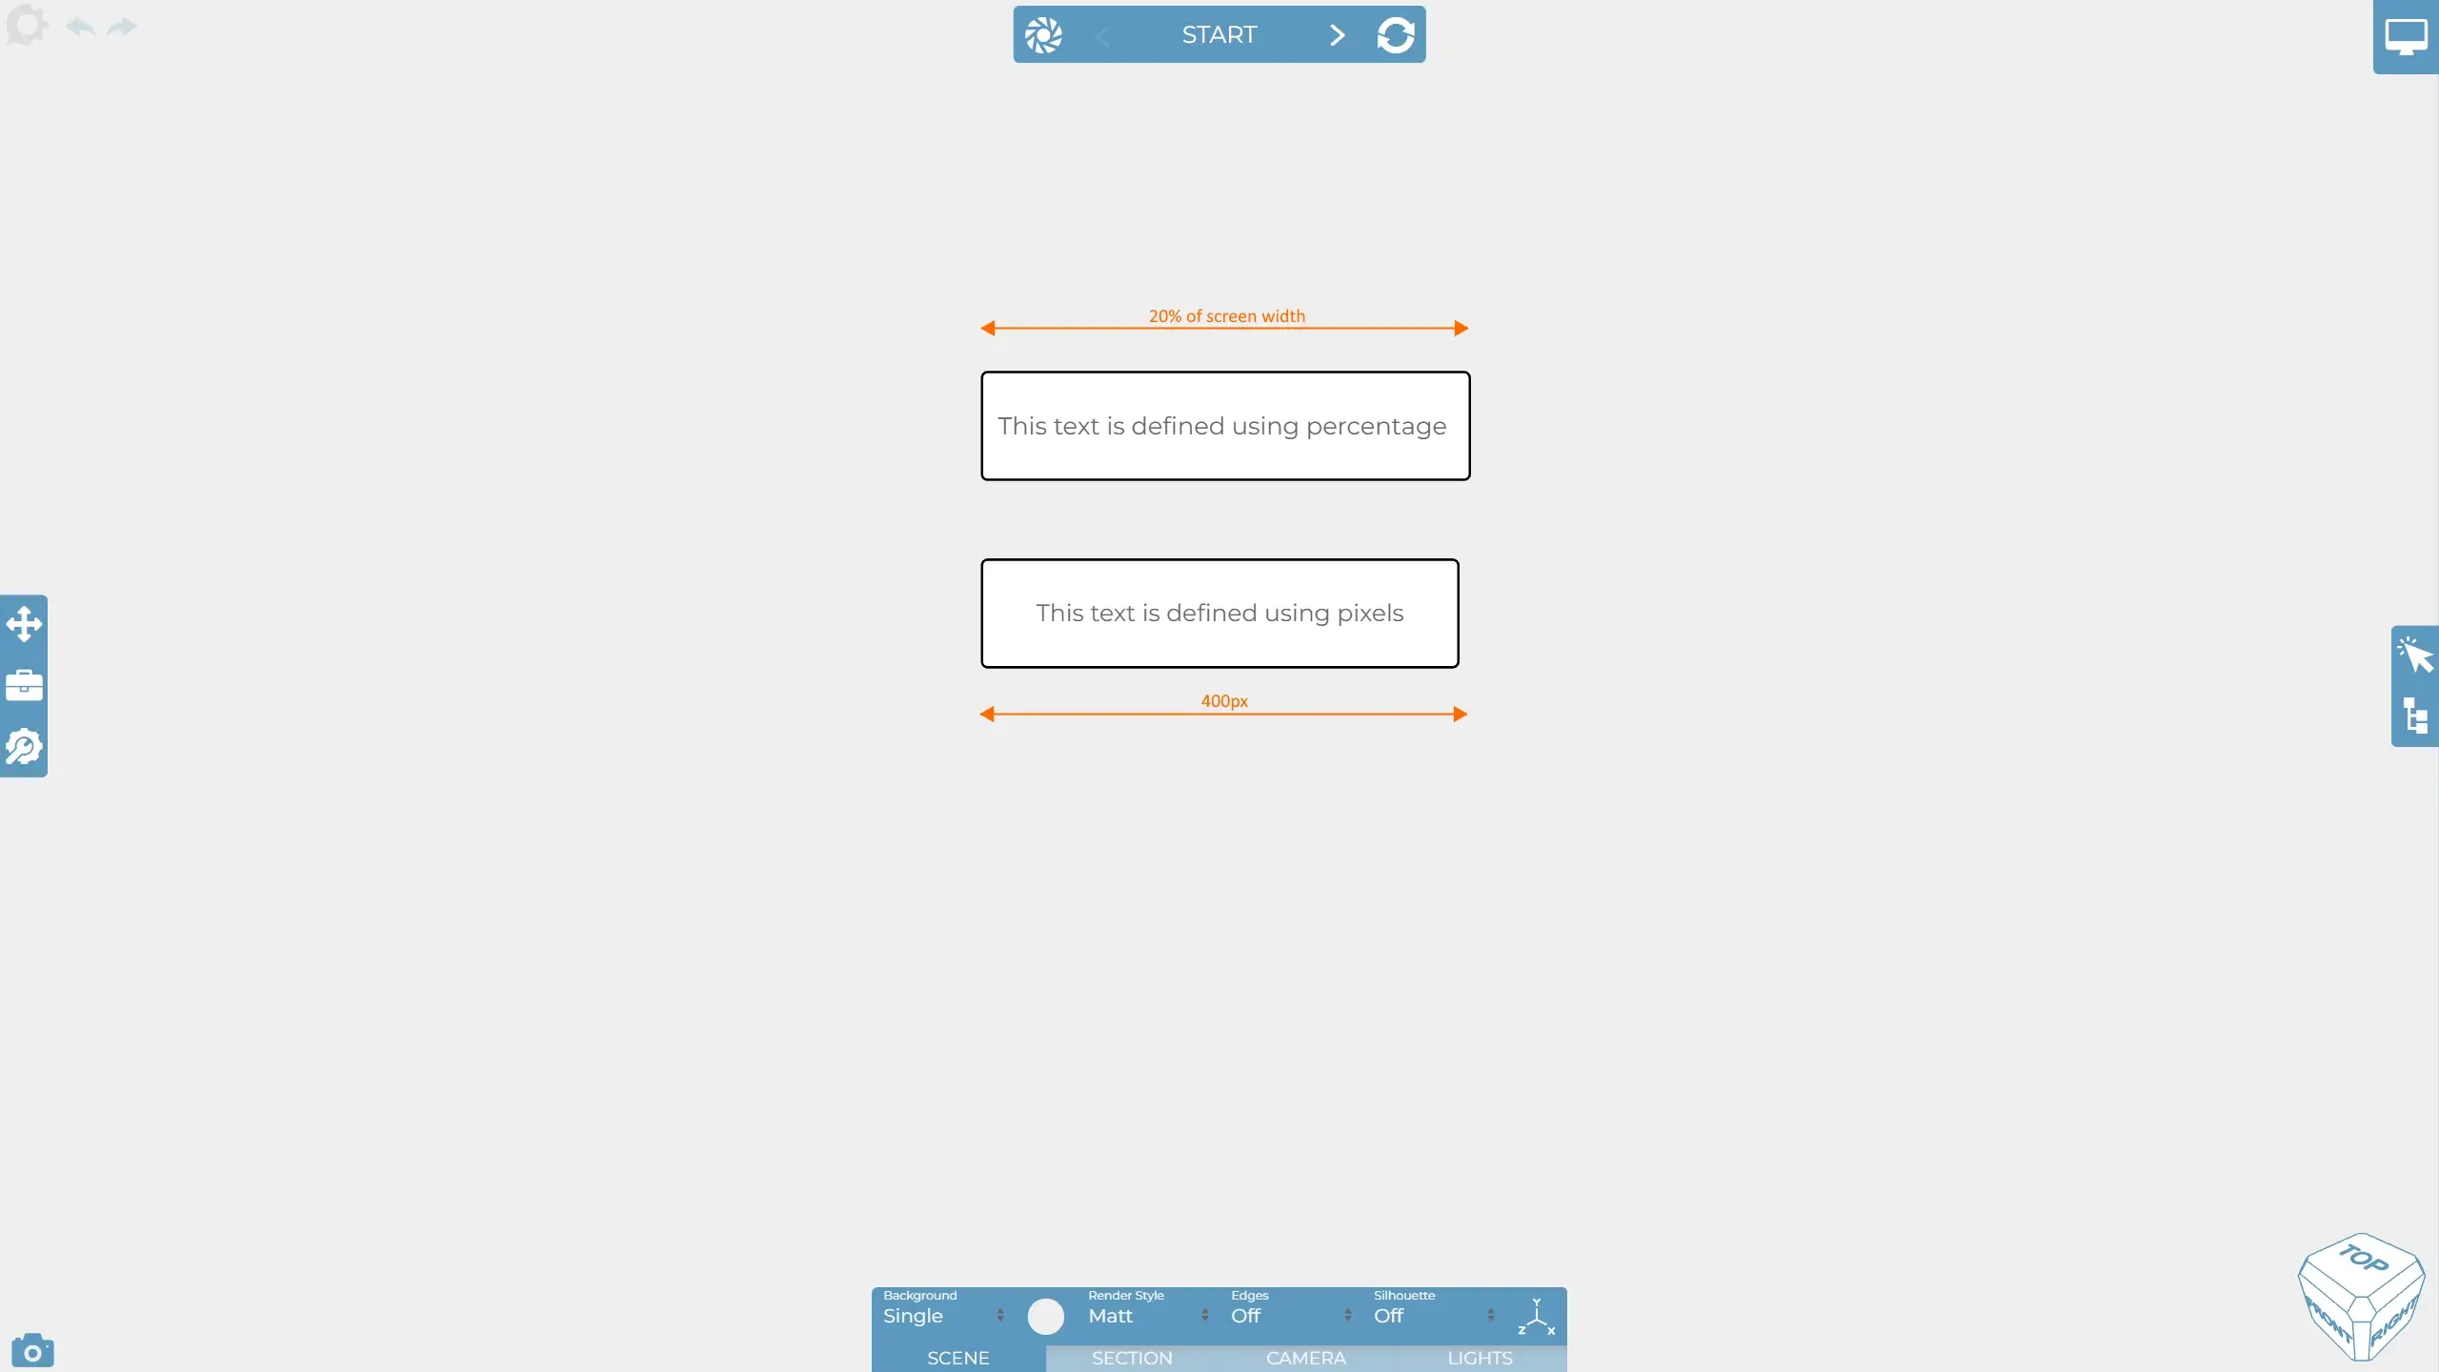Click the move/transform tool icon
This screenshot has height=1372, width=2439.
(x=24, y=621)
